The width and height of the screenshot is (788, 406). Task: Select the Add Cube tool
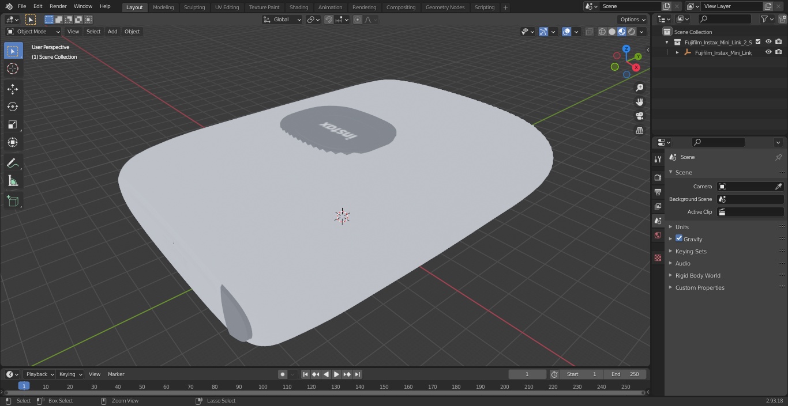pos(13,201)
